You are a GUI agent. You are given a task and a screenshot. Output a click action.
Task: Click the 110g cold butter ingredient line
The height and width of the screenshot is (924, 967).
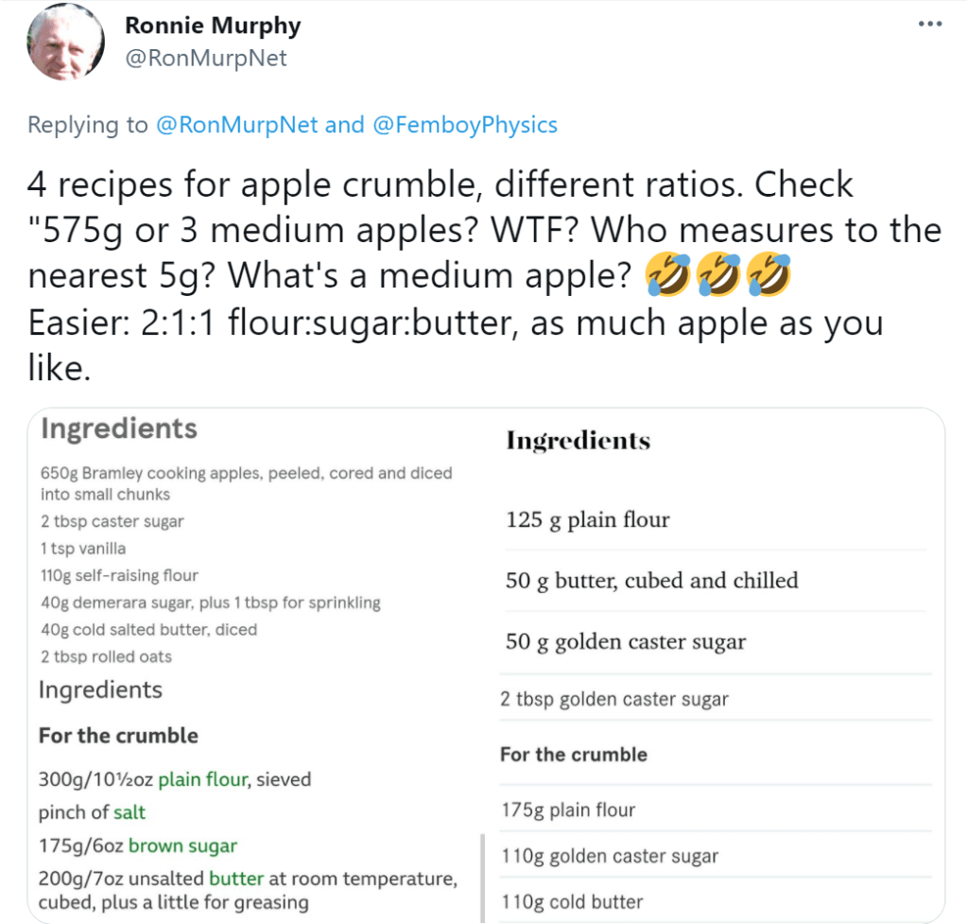point(572,902)
